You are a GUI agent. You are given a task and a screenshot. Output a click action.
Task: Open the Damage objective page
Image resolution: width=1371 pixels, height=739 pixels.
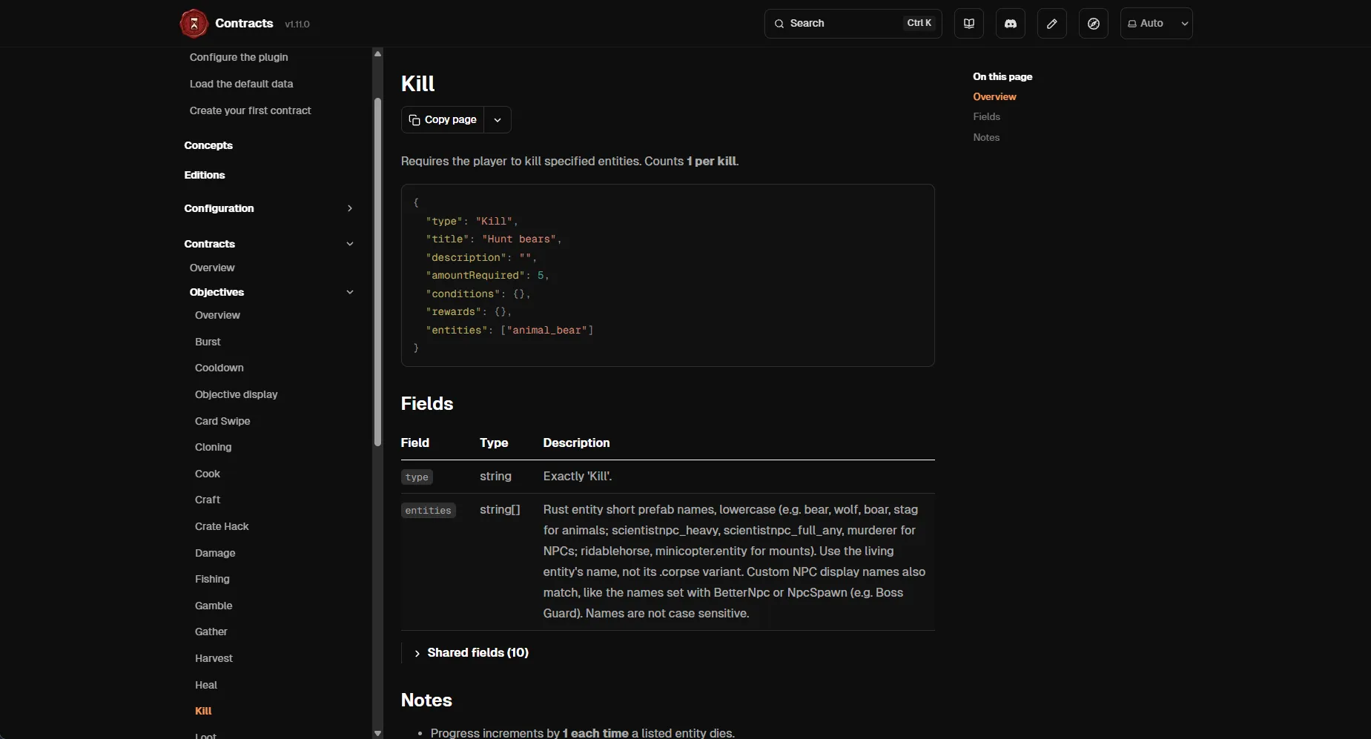click(215, 553)
